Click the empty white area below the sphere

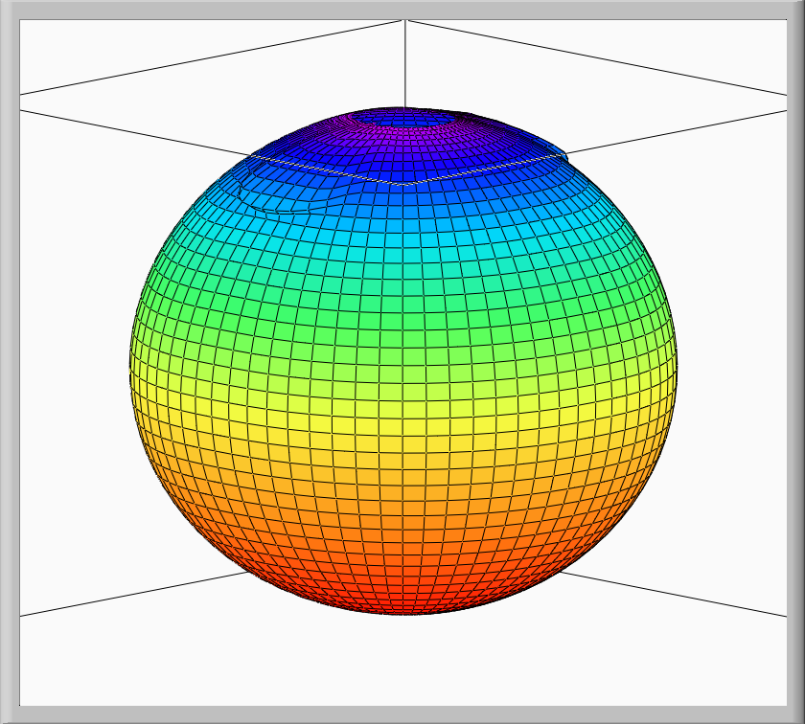[x=402, y=661]
